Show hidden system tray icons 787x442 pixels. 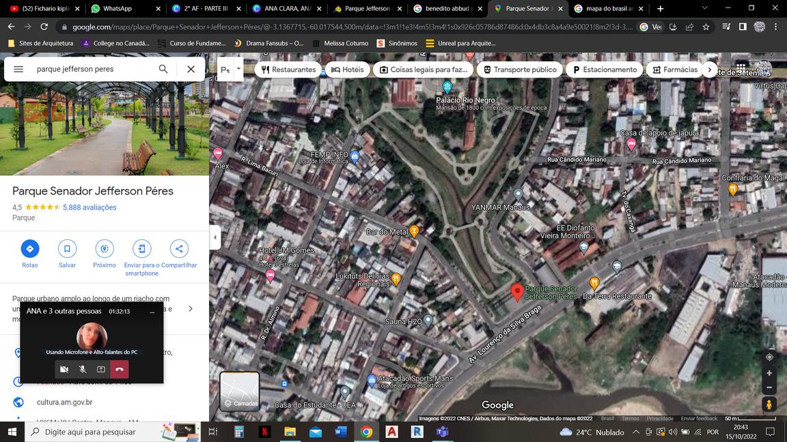point(636,432)
